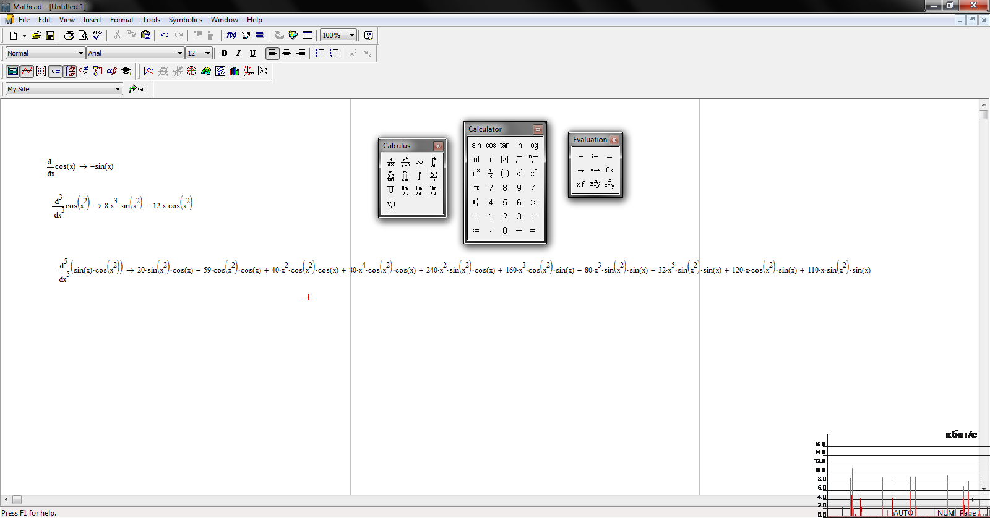Toggle the Calculus toolbar button
The height and width of the screenshot is (518, 990).
[x=69, y=71]
